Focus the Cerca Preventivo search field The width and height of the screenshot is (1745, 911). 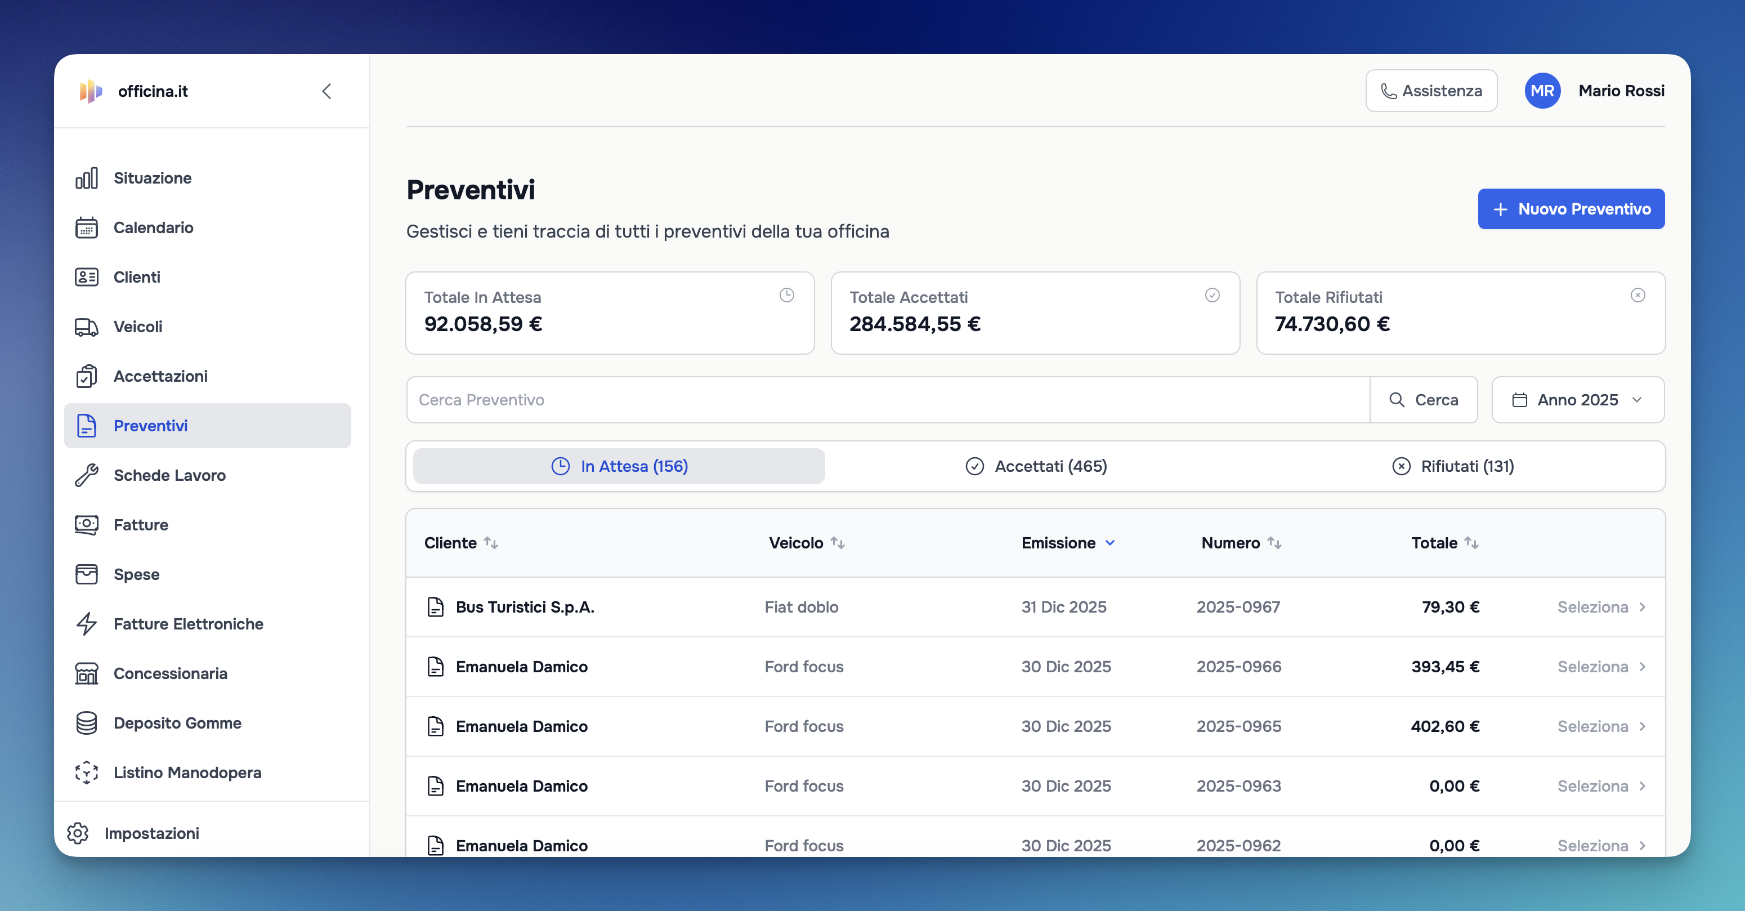[x=887, y=400]
